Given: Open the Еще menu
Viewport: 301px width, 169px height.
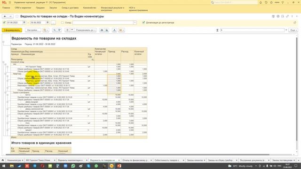Looking at the screenshot, I should pos(293,30).
